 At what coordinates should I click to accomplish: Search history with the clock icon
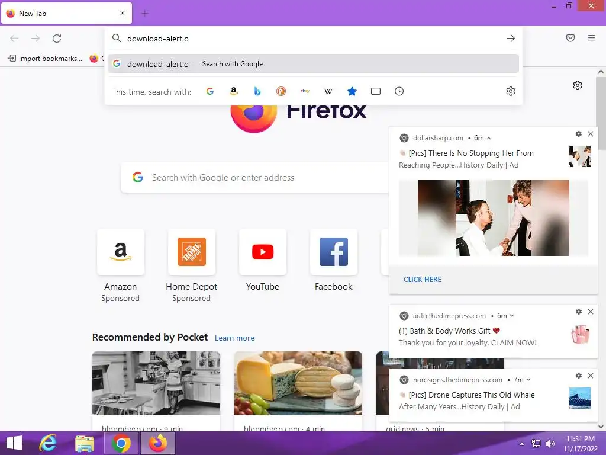[399, 91]
